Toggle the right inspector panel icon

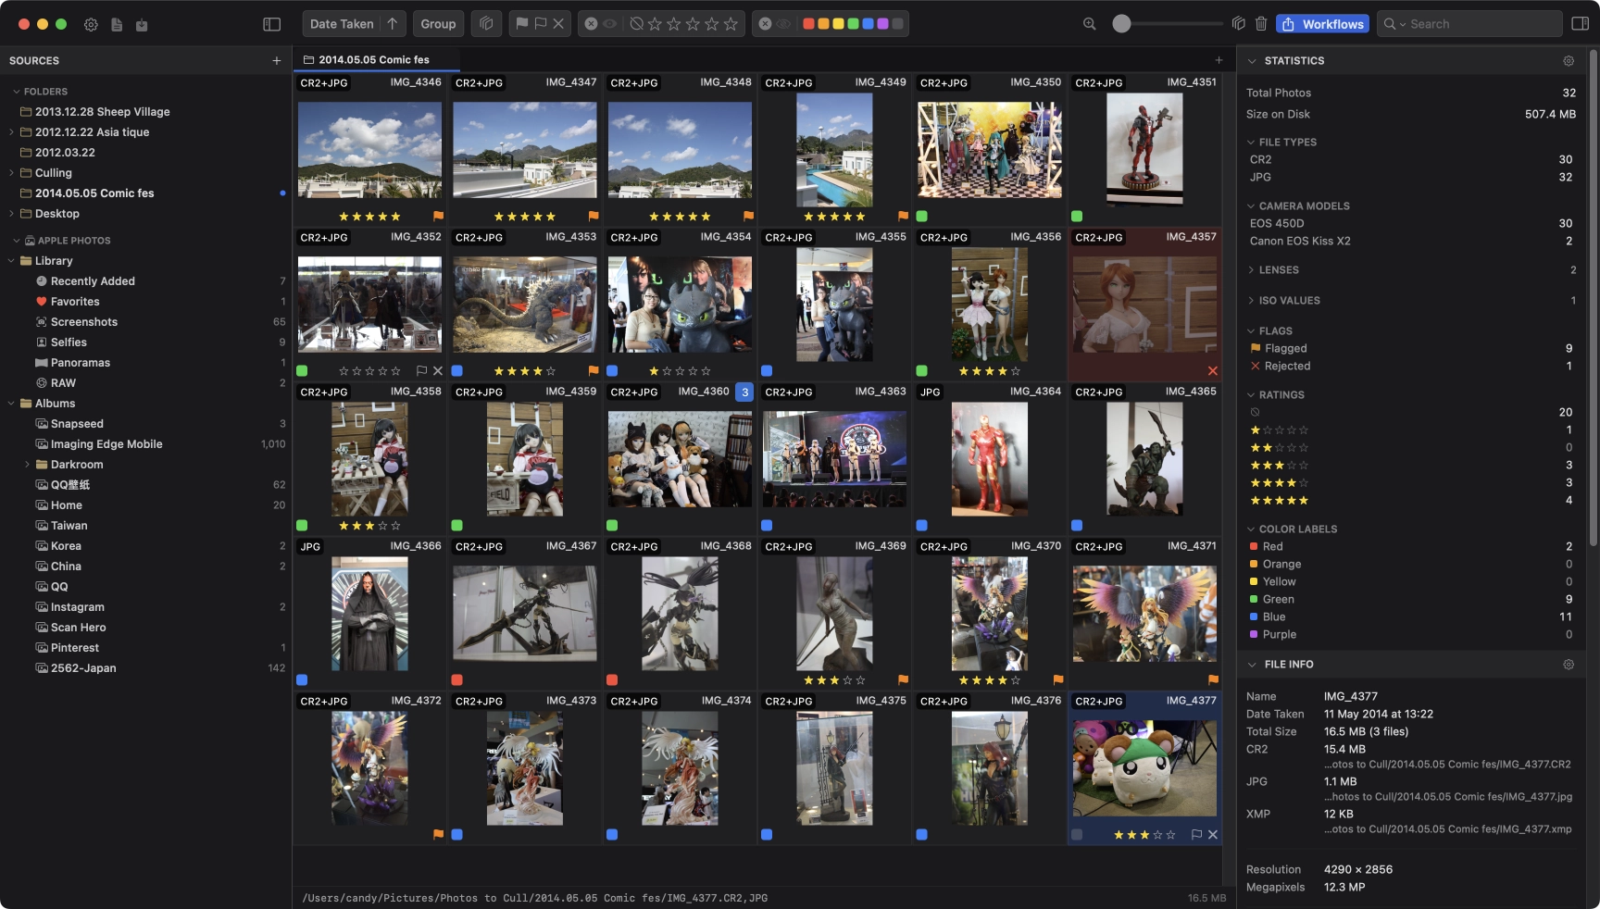click(1580, 24)
